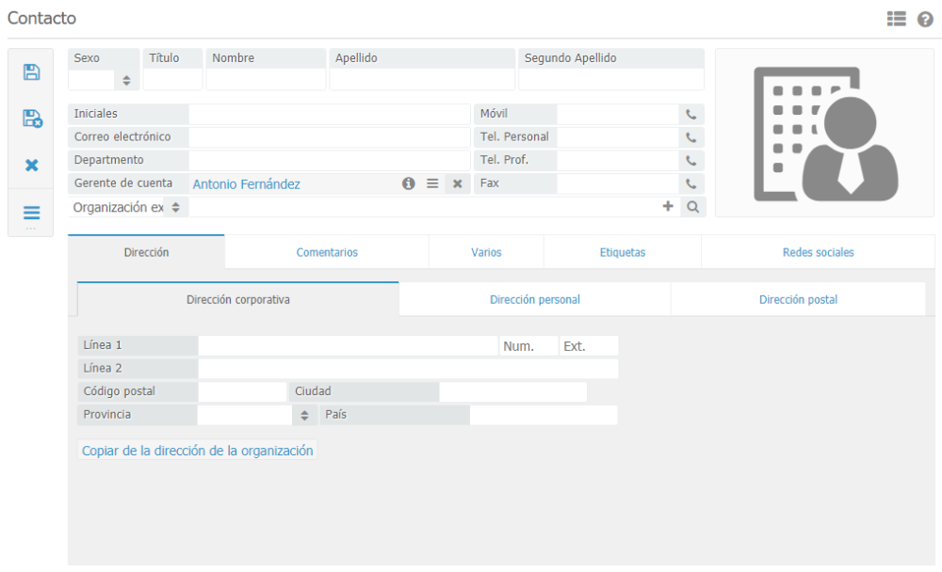This screenshot has width=942, height=572.
Task: Open the Sexo dropdown
Action: pyautogui.click(x=127, y=81)
